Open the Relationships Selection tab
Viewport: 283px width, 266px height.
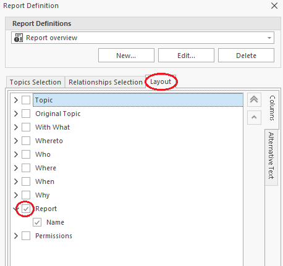click(x=106, y=82)
